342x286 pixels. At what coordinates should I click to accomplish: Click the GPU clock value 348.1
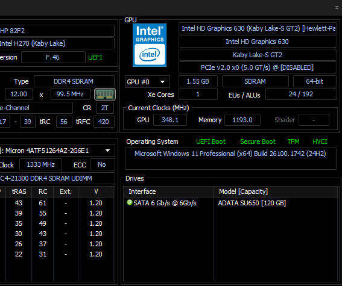170,120
